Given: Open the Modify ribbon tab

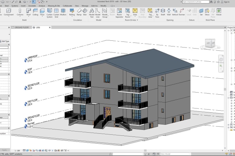Looking at the screenshot, I should click(103, 6).
